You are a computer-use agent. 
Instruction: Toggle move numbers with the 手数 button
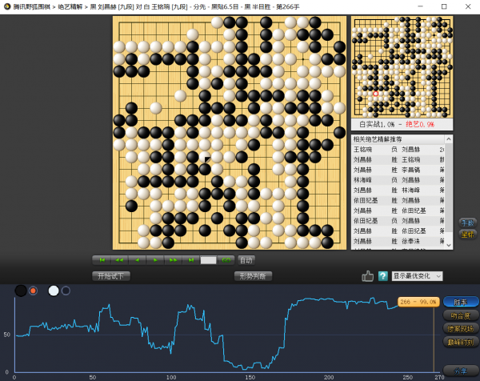(466, 222)
